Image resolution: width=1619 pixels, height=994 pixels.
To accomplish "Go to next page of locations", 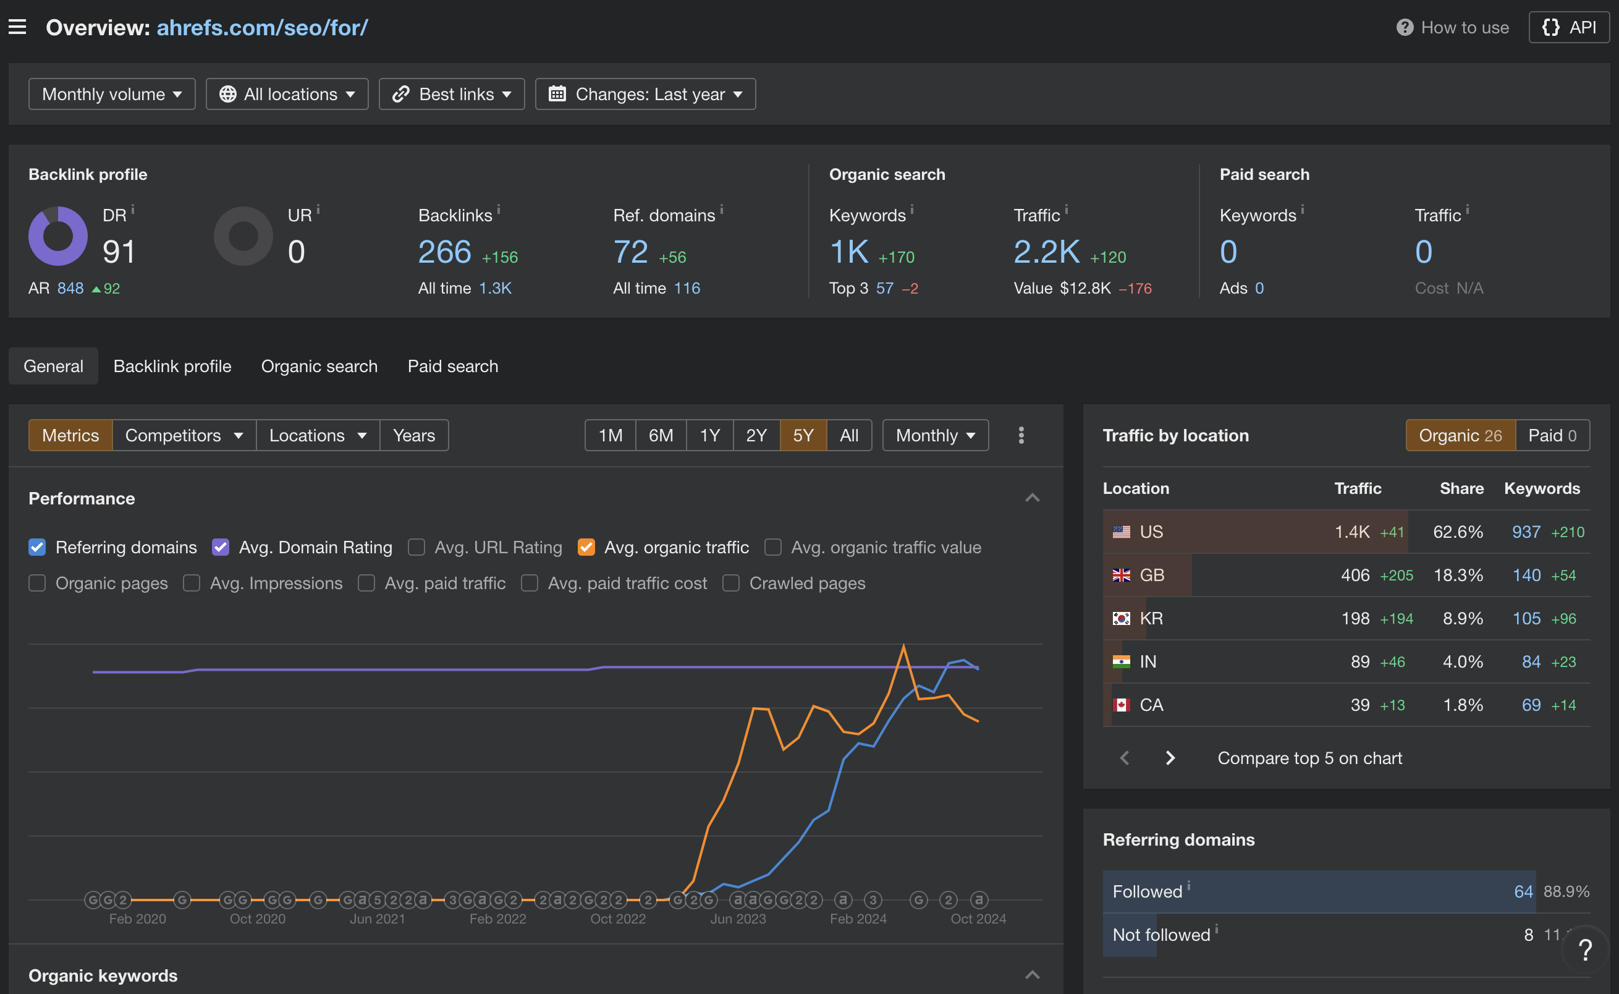I will pos(1170,758).
